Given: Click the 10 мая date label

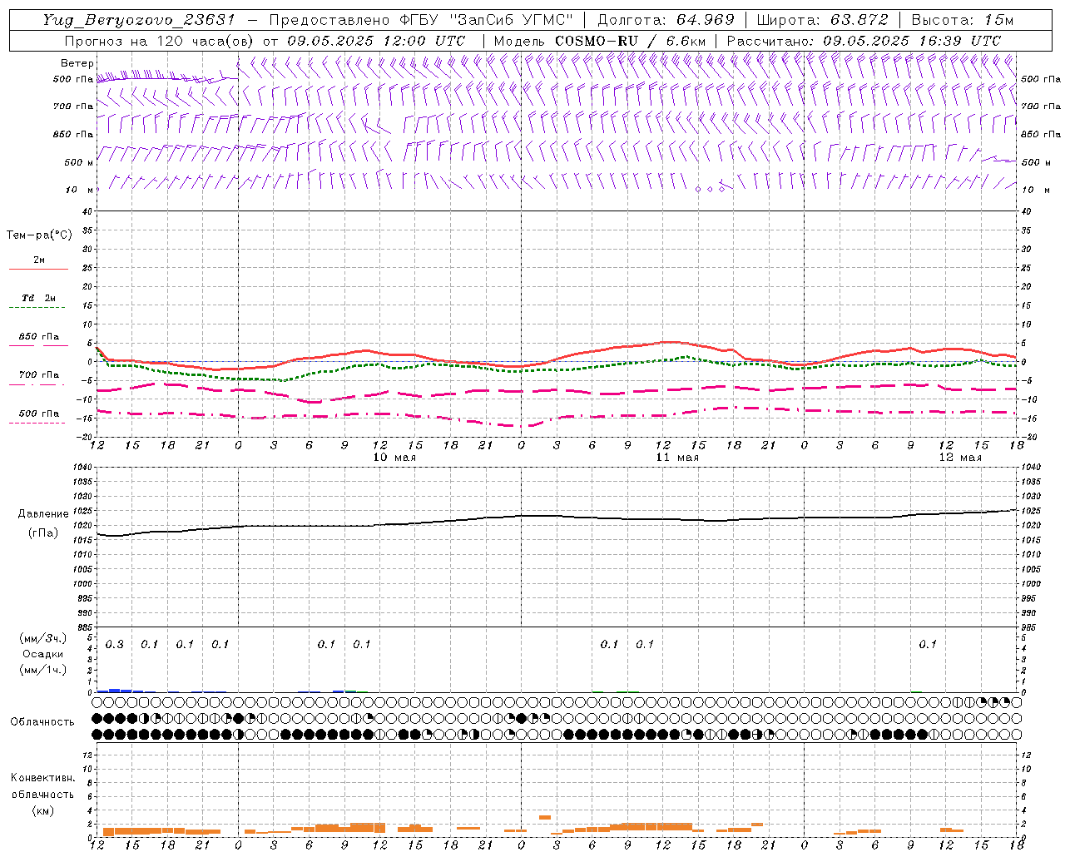Looking at the screenshot, I should pyautogui.click(x=394, y=458).
